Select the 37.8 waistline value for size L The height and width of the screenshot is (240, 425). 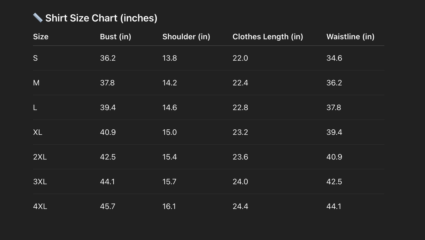point(334,108)
